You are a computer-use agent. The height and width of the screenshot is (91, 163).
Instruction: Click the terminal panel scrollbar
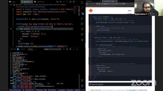click(79, 81)
